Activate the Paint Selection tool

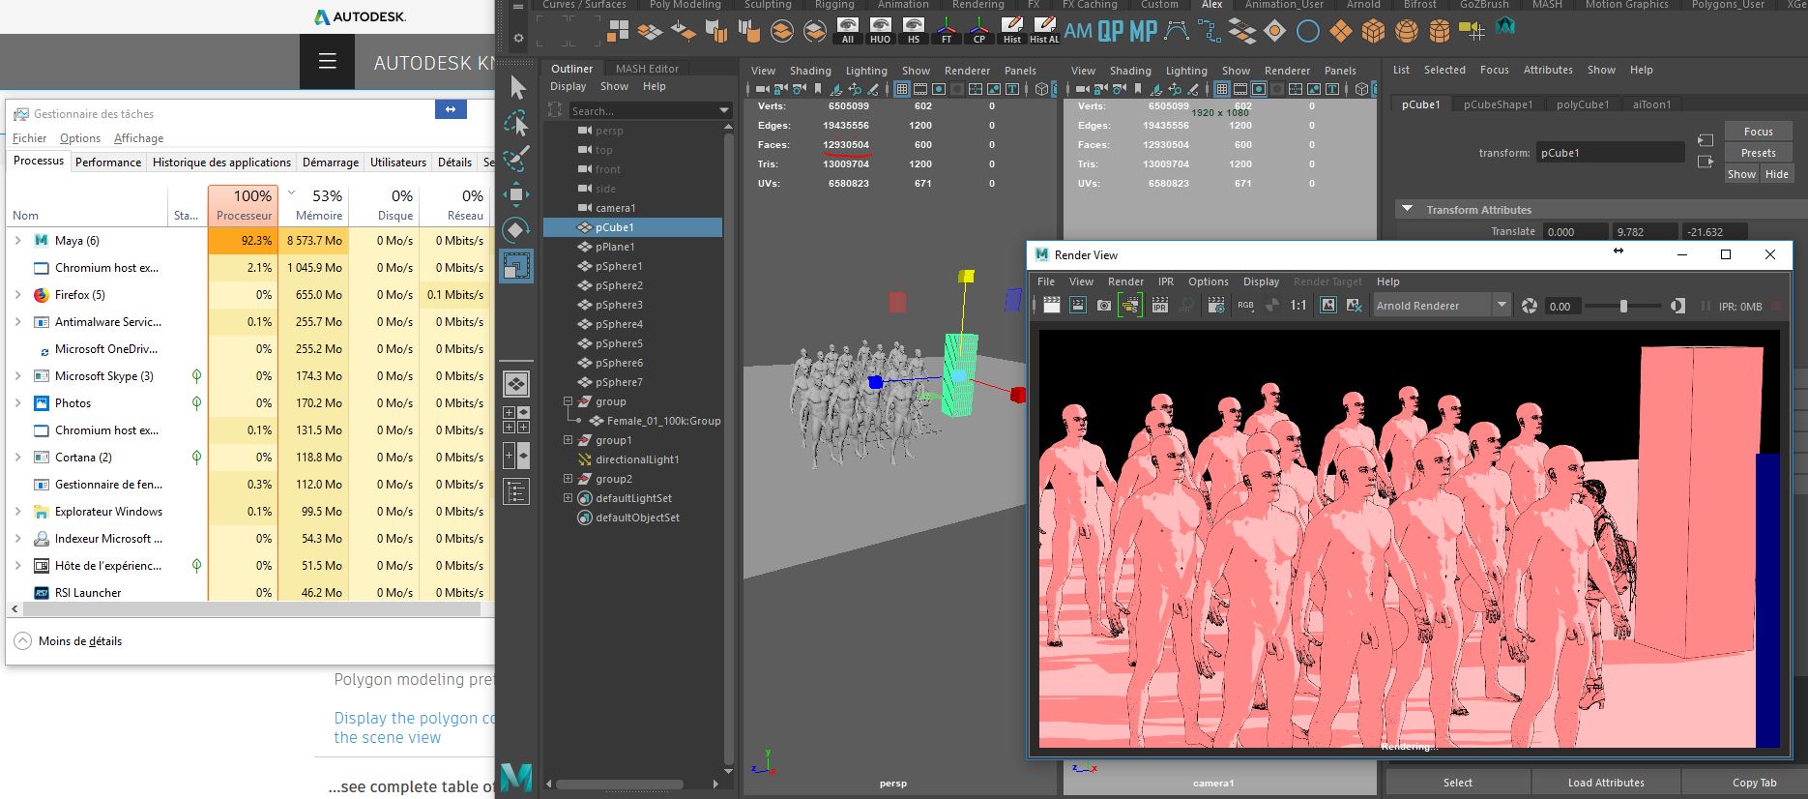pos(517,158)
